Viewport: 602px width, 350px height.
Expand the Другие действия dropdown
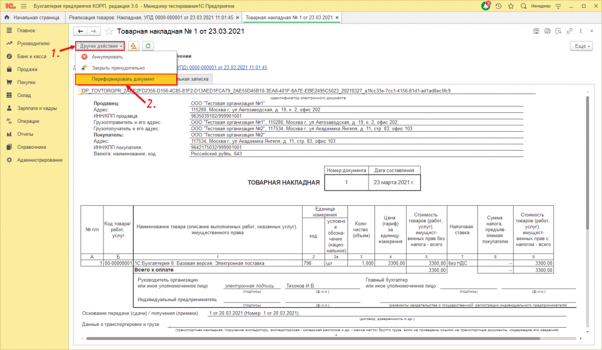click(x=100, y=46)
